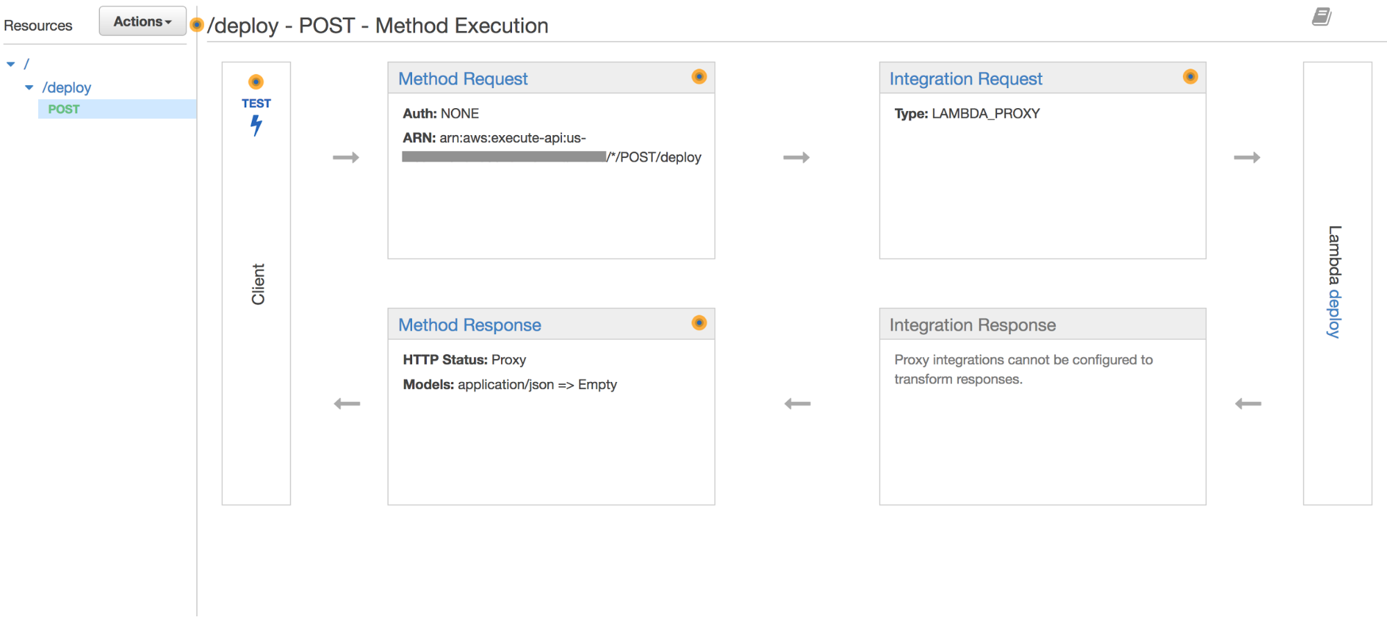
Task: Click the TEST link in Client panel
Action: pyautogui.click(x=256, y=103)
